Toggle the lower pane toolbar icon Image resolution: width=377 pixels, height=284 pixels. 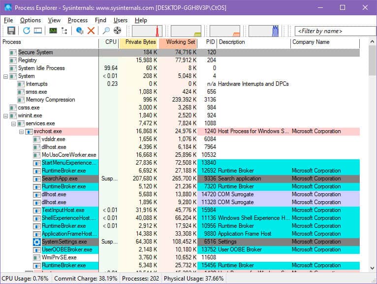point(38,31)
